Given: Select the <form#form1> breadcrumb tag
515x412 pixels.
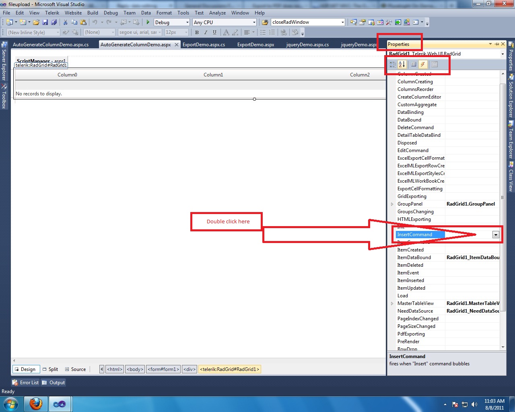Looking at the screenshot, I should [163, 369].
